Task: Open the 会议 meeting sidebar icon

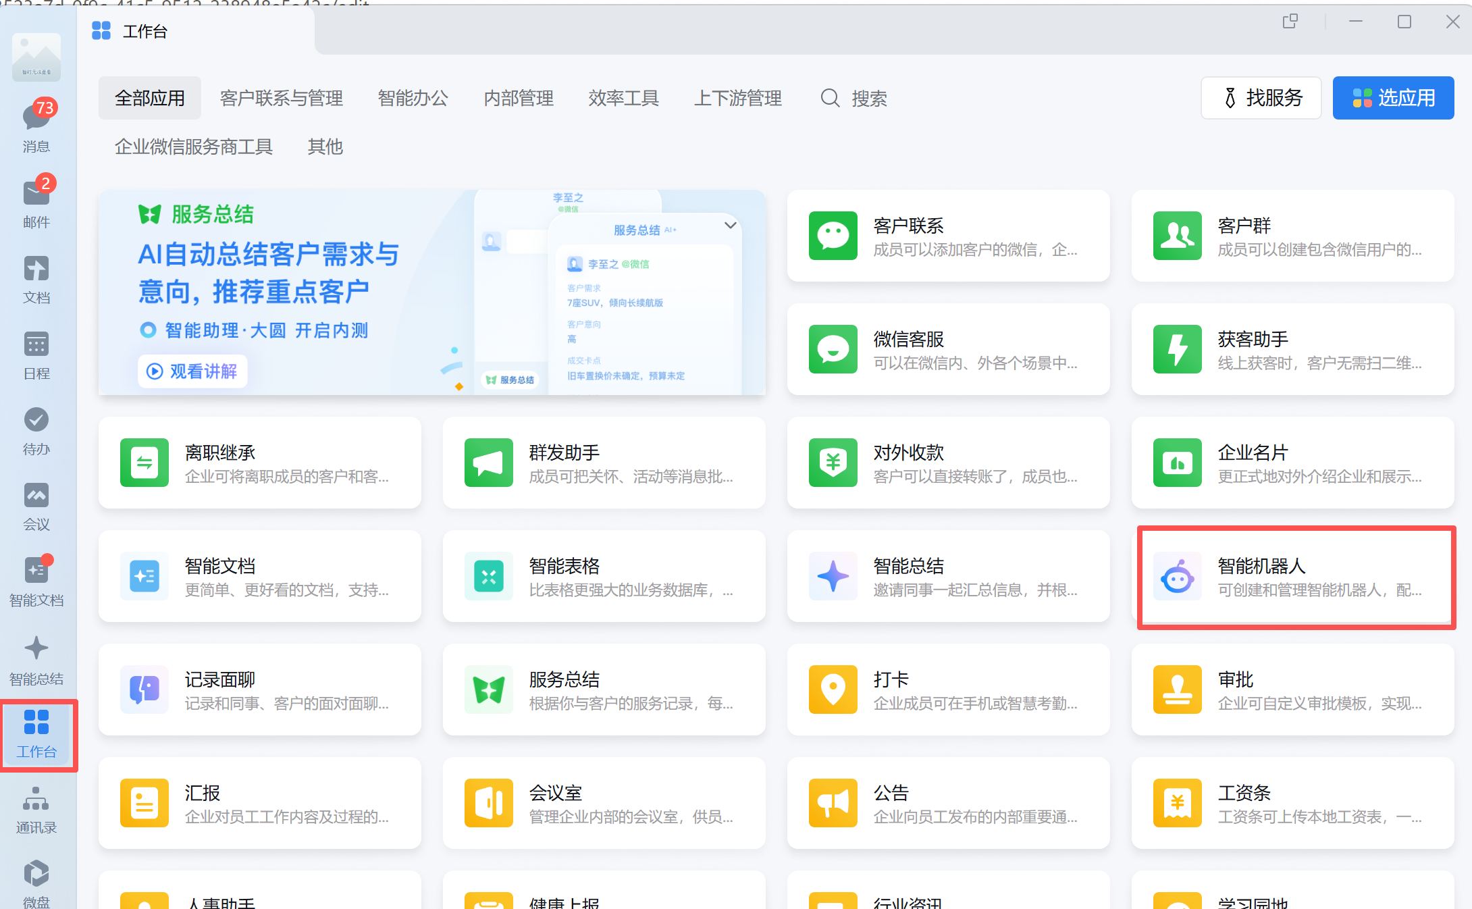Action: point(36,507)
